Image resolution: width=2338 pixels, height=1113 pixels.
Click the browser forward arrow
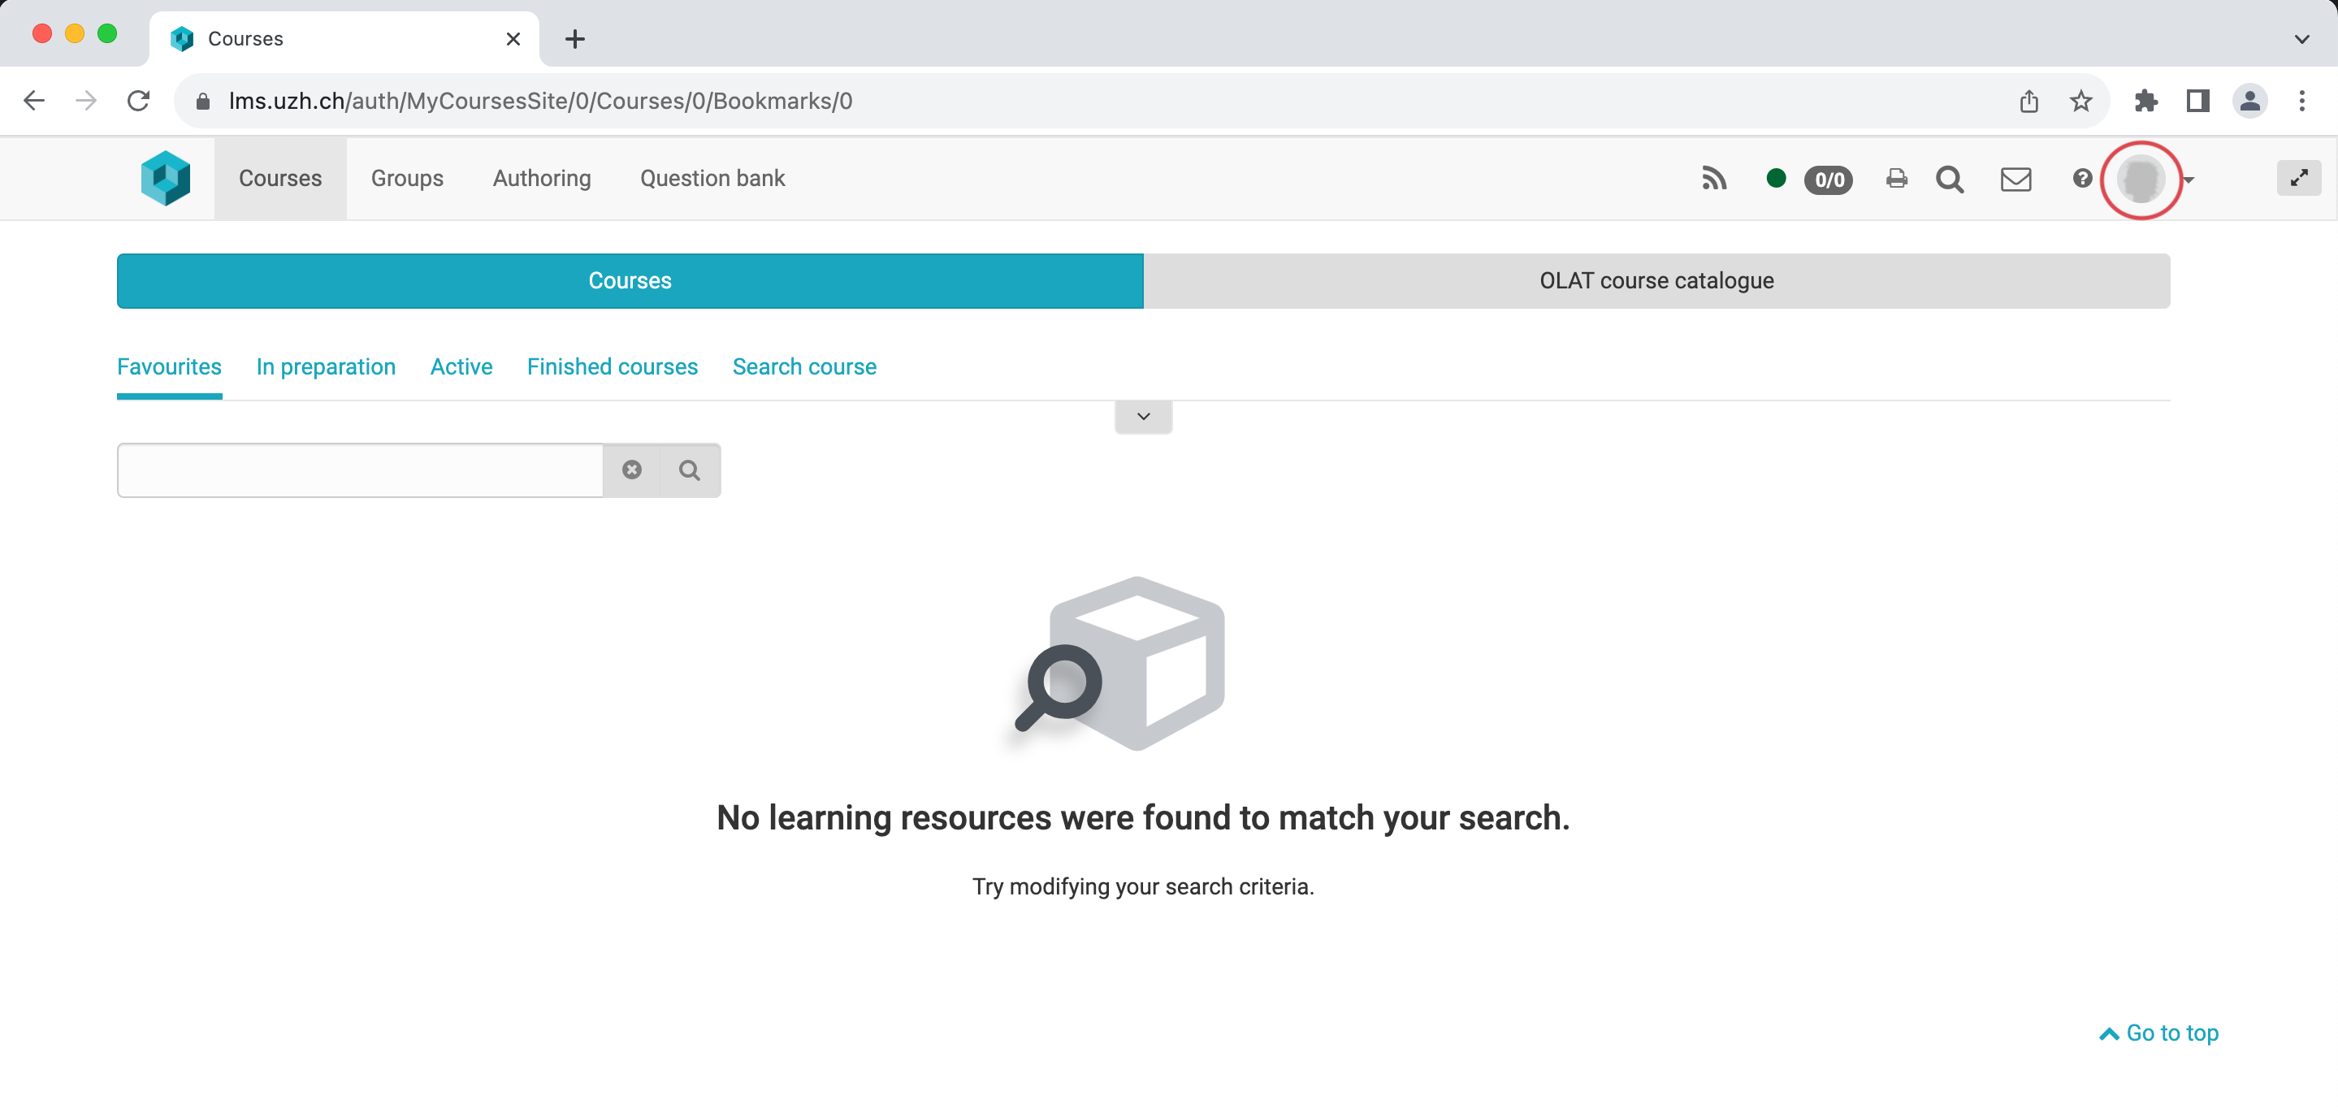(x=86, y=101)
